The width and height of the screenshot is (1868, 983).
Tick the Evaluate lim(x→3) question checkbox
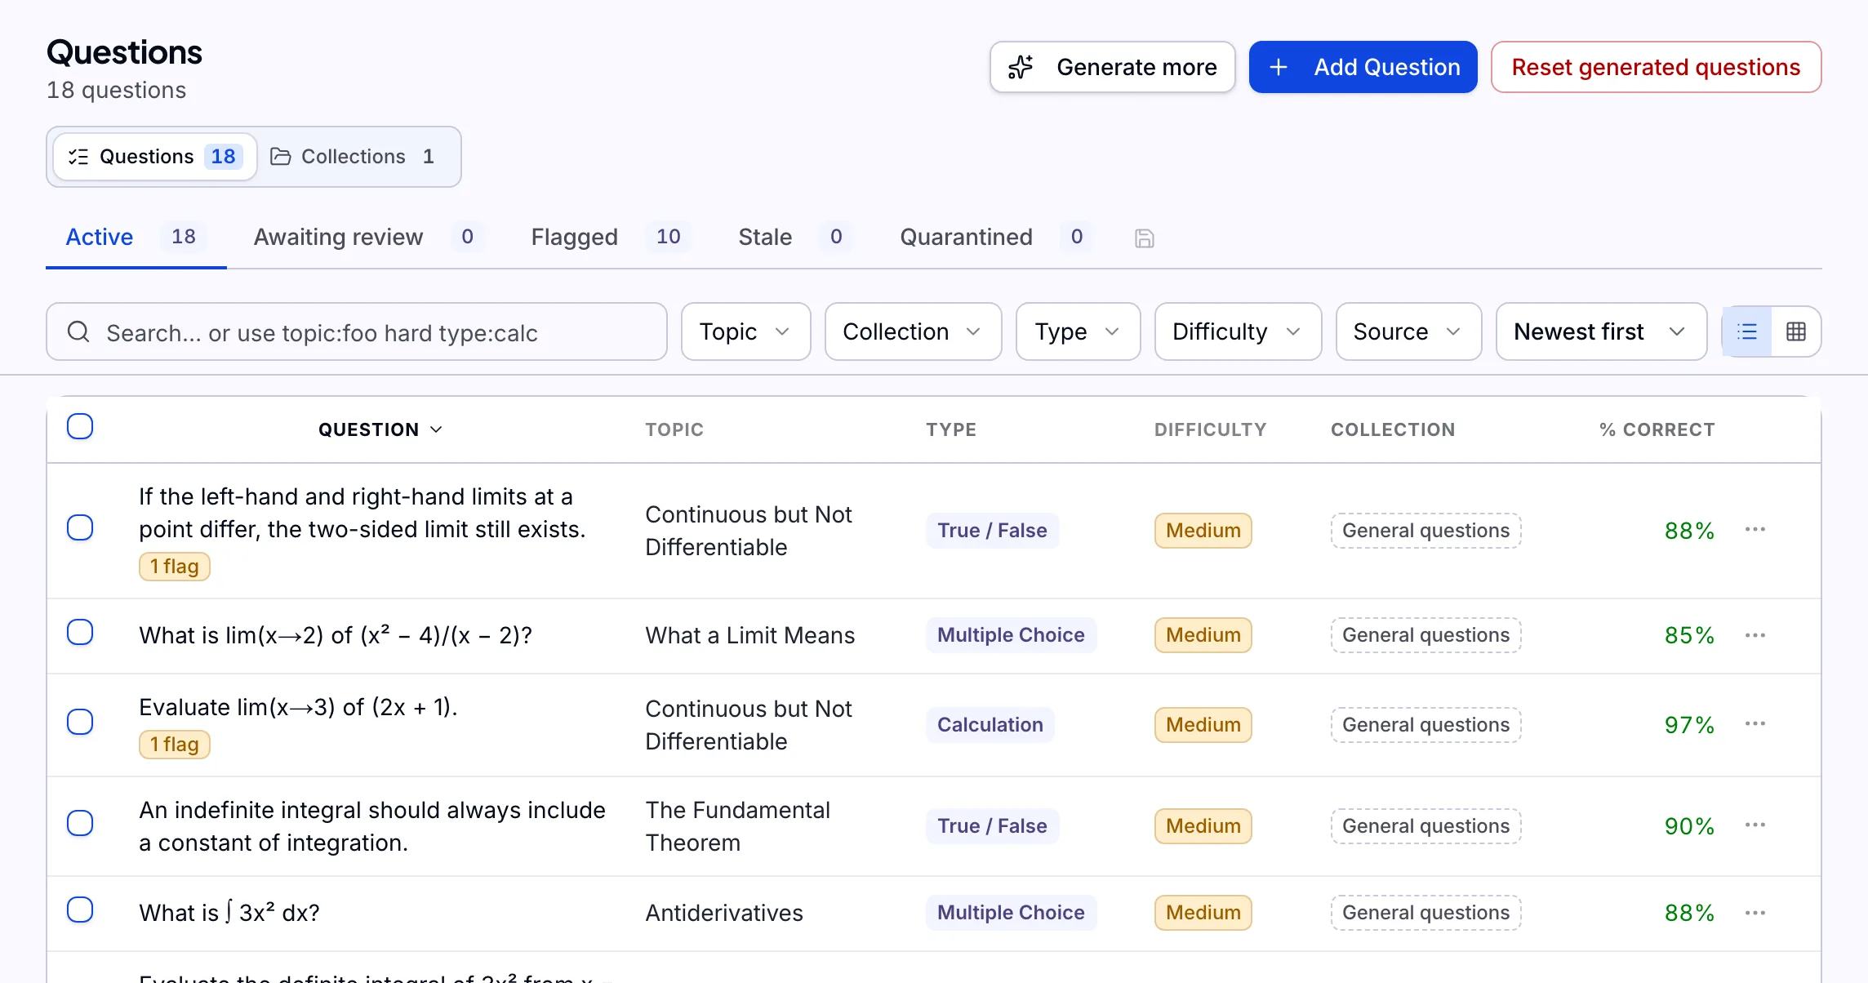click(x=80, y=722)
